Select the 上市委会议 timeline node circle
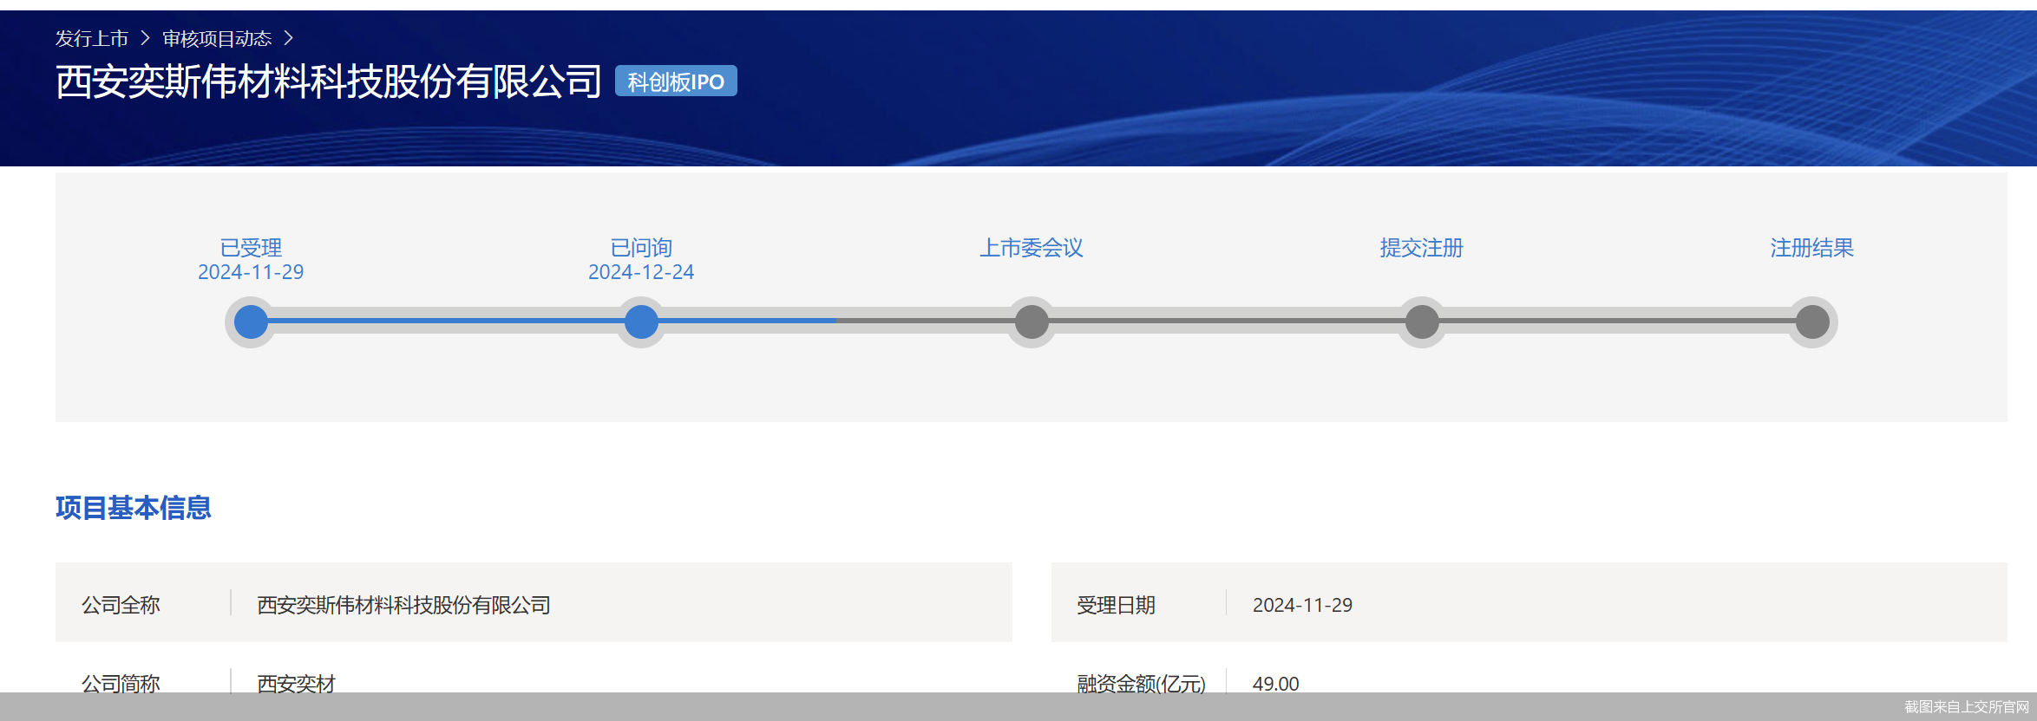The height and width of the screenshot is (721, 2037). point(1032,322)
